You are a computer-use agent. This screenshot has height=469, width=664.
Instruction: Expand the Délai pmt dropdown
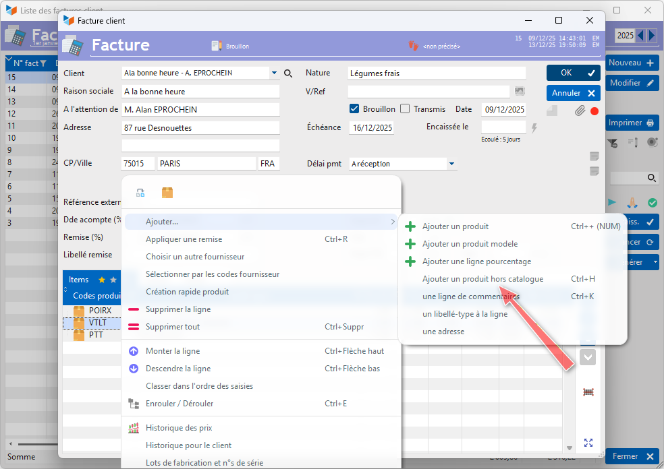tap(451, 164)
